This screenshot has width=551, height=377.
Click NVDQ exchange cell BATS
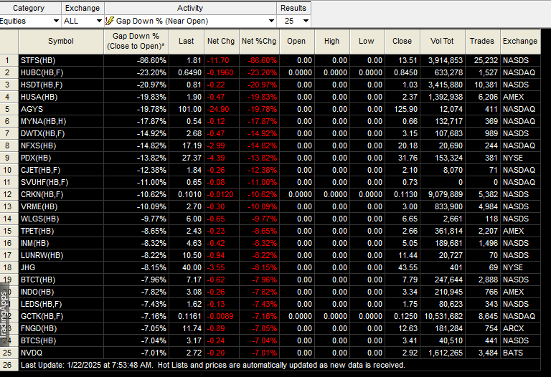[513, 353]
